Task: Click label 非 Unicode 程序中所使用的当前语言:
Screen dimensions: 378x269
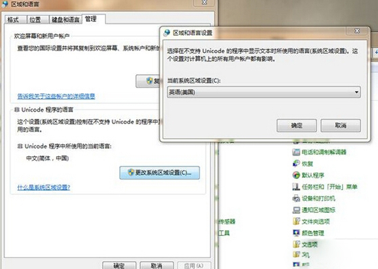Action: point(64,146)
